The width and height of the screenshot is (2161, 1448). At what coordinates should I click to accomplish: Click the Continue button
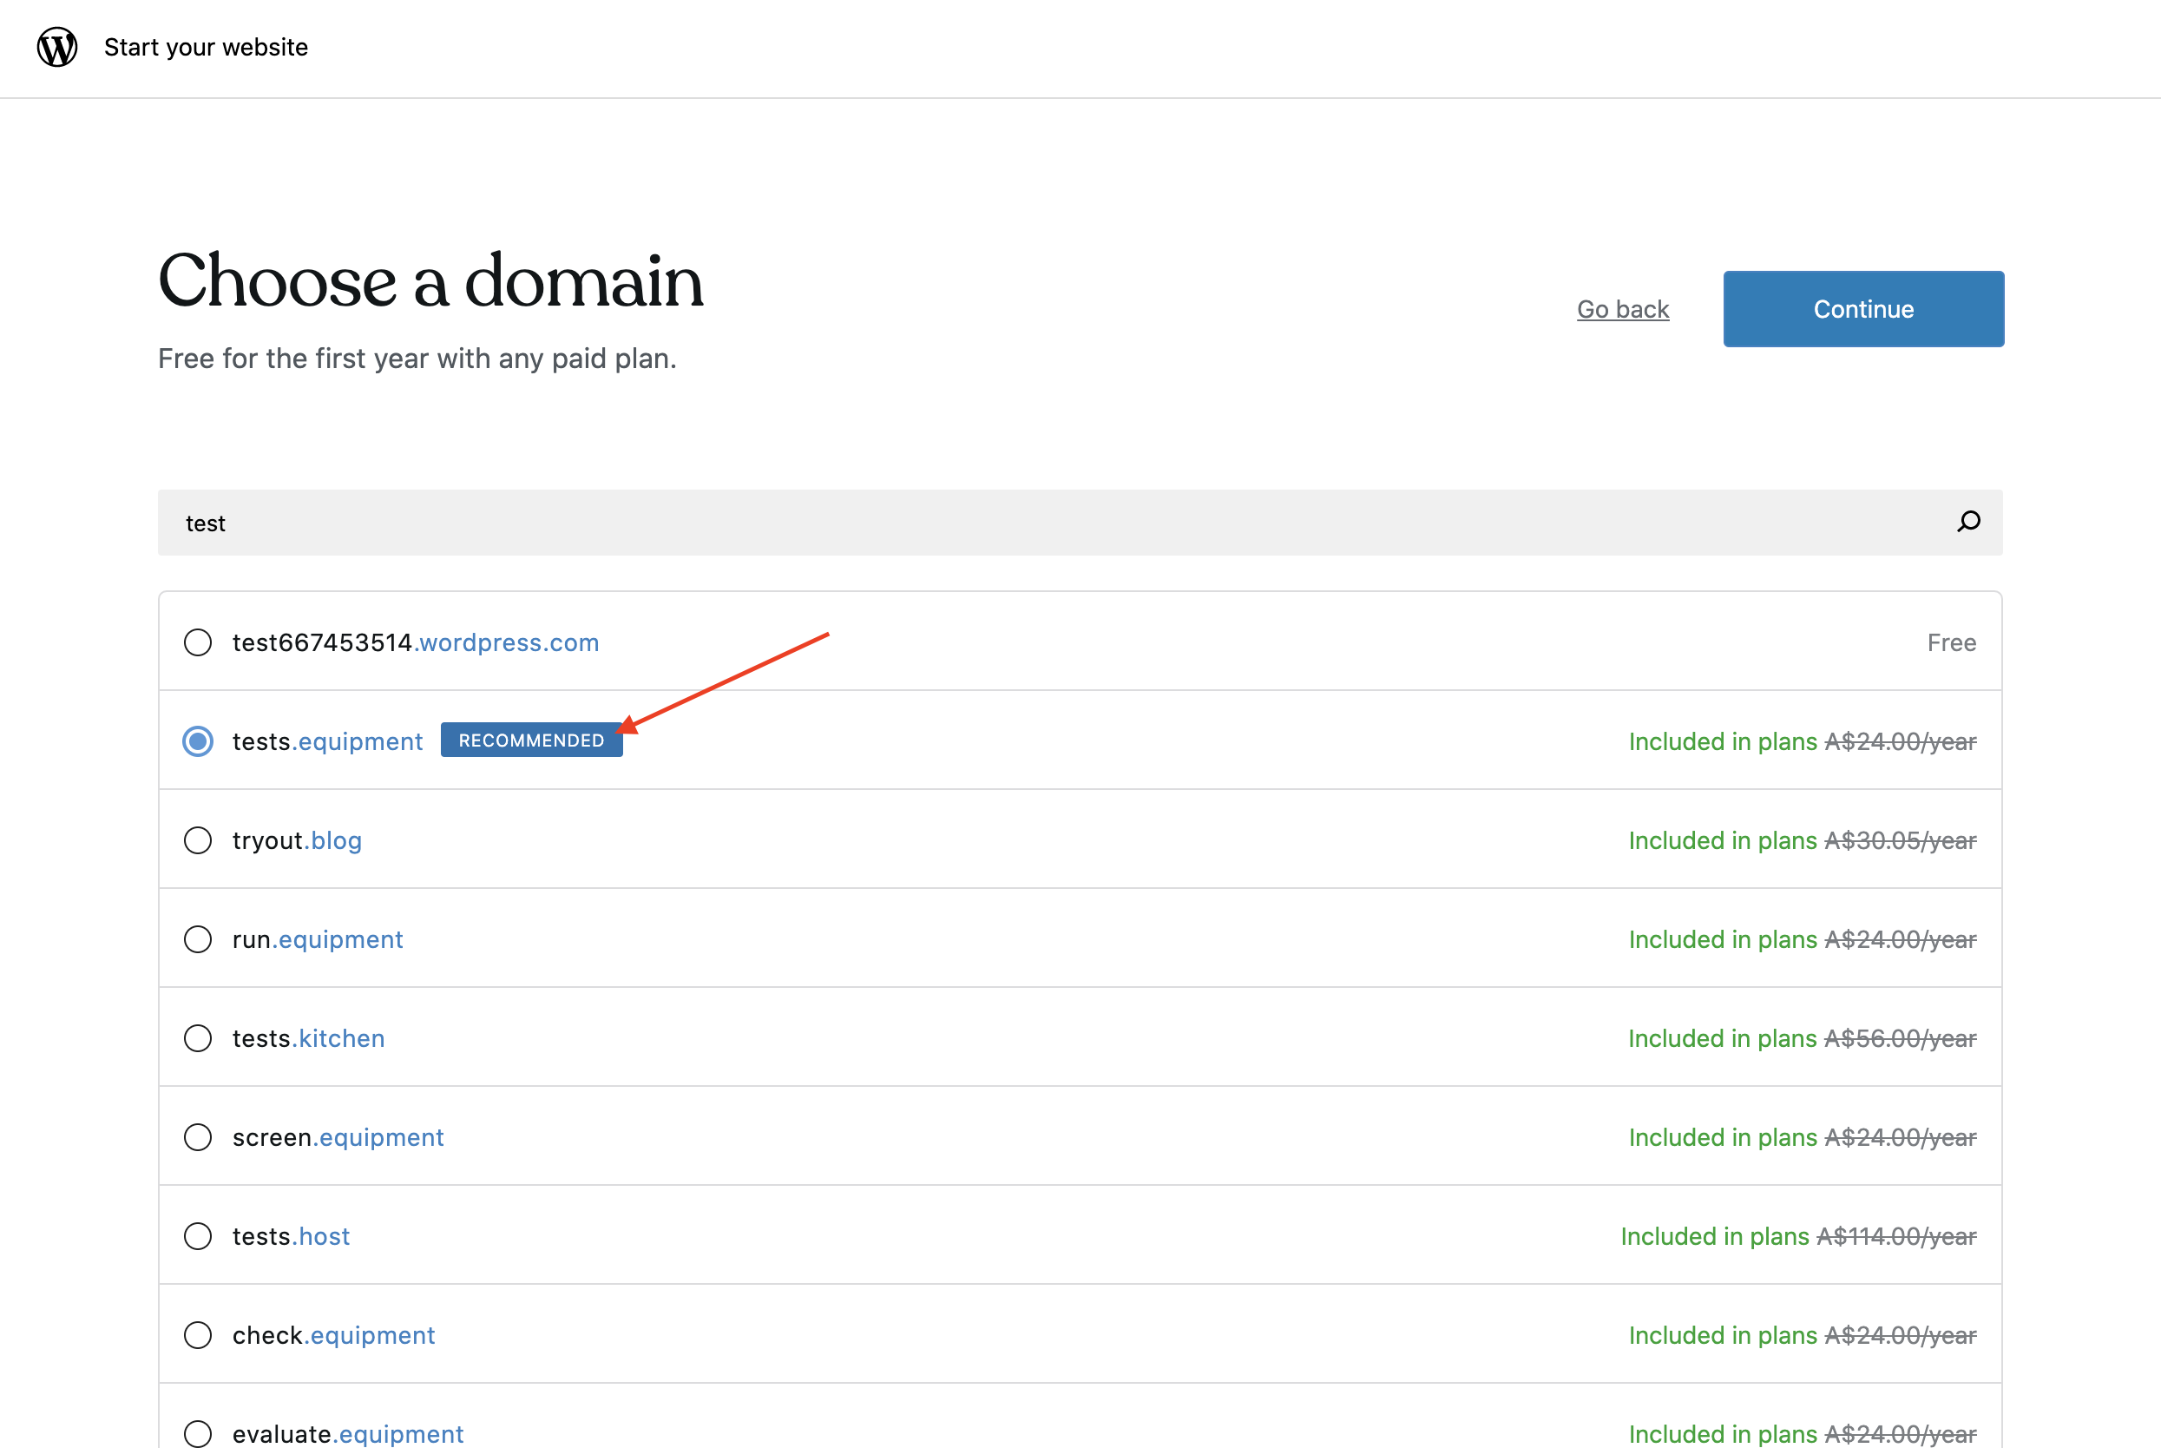click(1862, 309)
